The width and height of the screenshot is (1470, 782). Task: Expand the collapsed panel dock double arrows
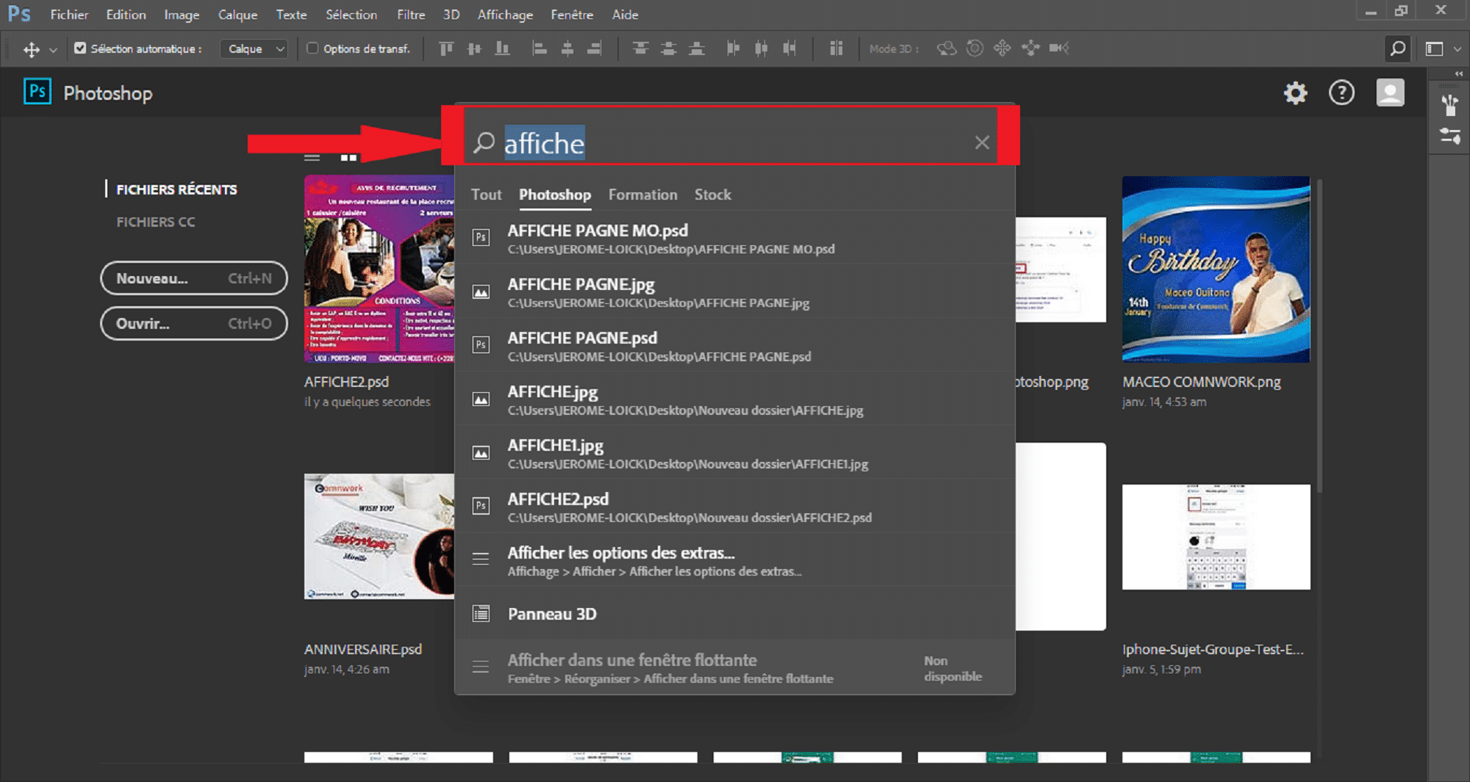click(x=1458, y=74)
